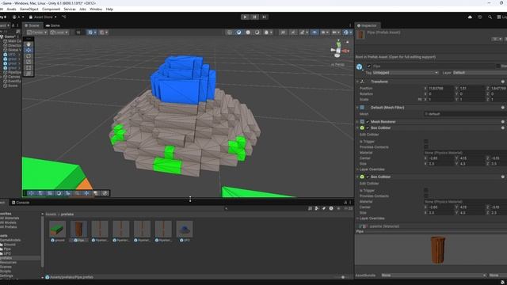Expand the Mesh Renderer component foldout
507x285 pixels.
pyautogui.click(x=357, y=122)
